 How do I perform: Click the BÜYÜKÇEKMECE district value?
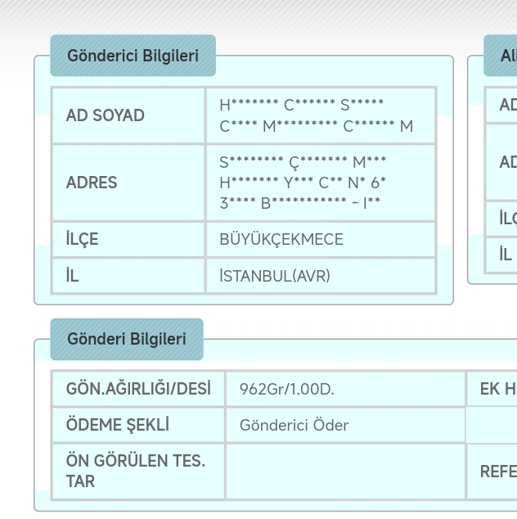tap(281, 239)
